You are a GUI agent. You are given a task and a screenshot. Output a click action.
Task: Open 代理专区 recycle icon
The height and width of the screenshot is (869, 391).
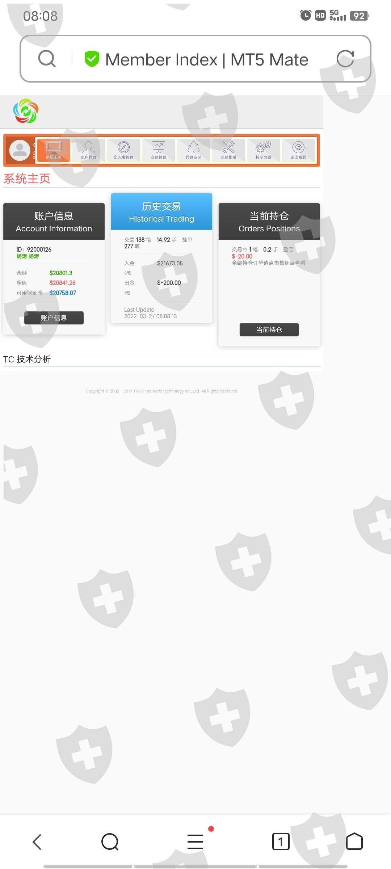[193, 150]
